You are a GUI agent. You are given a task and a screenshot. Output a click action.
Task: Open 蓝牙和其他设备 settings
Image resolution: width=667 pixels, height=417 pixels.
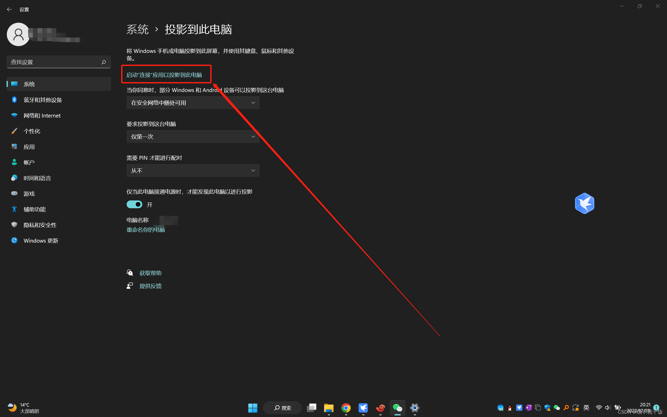(x=58, y=100)
